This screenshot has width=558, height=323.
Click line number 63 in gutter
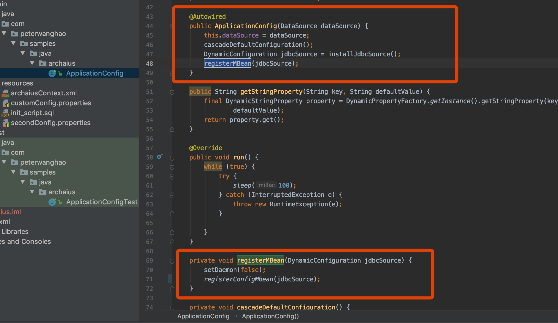pyautogui.click(x=149, y=204)
